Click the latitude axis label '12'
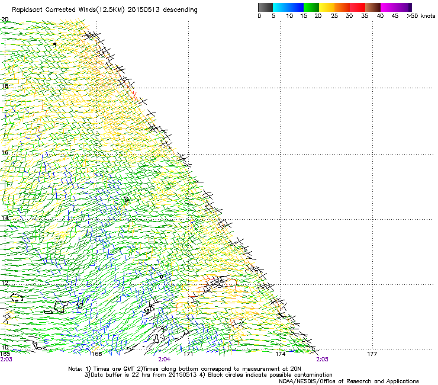The width and height of the screenshot is (438, 385). tap(5, 283)
